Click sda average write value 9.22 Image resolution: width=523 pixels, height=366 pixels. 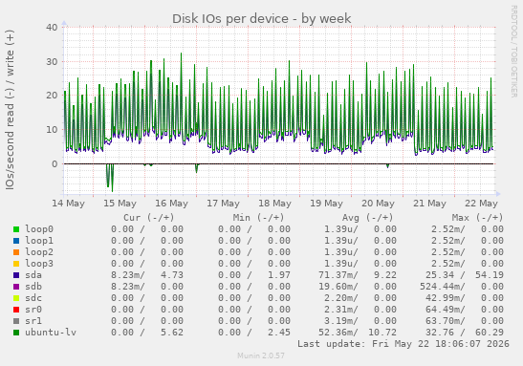pos(385,275)
